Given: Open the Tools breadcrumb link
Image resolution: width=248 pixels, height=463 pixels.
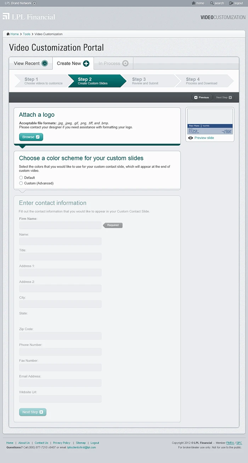Looking at the screenshot, I should pos(27,34).
